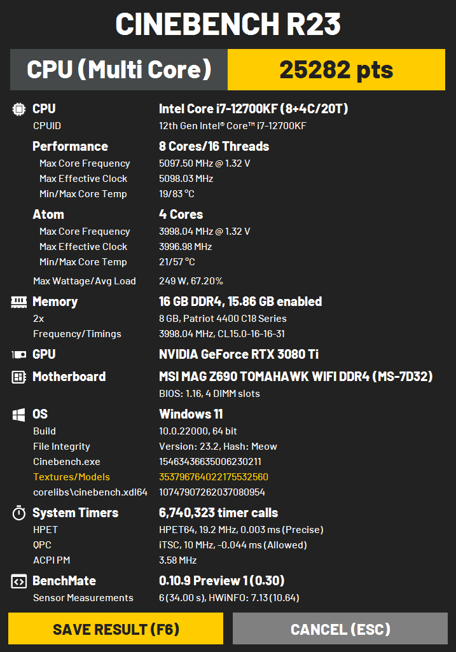The height and width of the screenshot is (652, 456).
Task: Click the Frequency/Timings label
Action: pos(78,334)
